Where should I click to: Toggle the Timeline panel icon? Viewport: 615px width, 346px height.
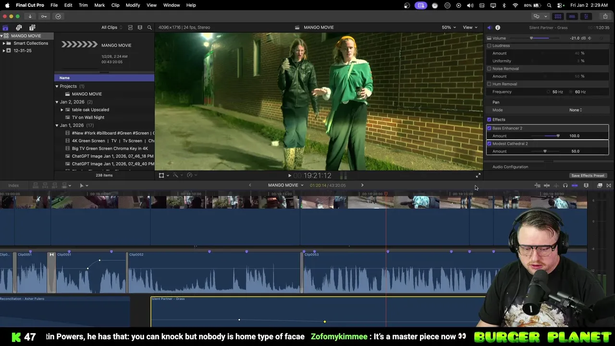[572, 16]
